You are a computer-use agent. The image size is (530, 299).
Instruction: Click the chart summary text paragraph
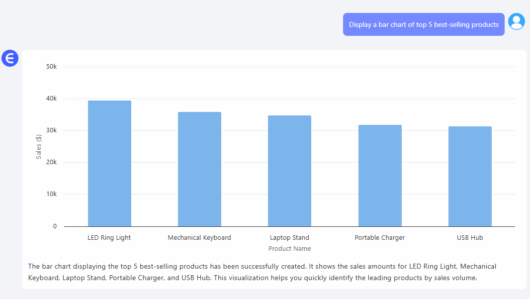(262, 272)
